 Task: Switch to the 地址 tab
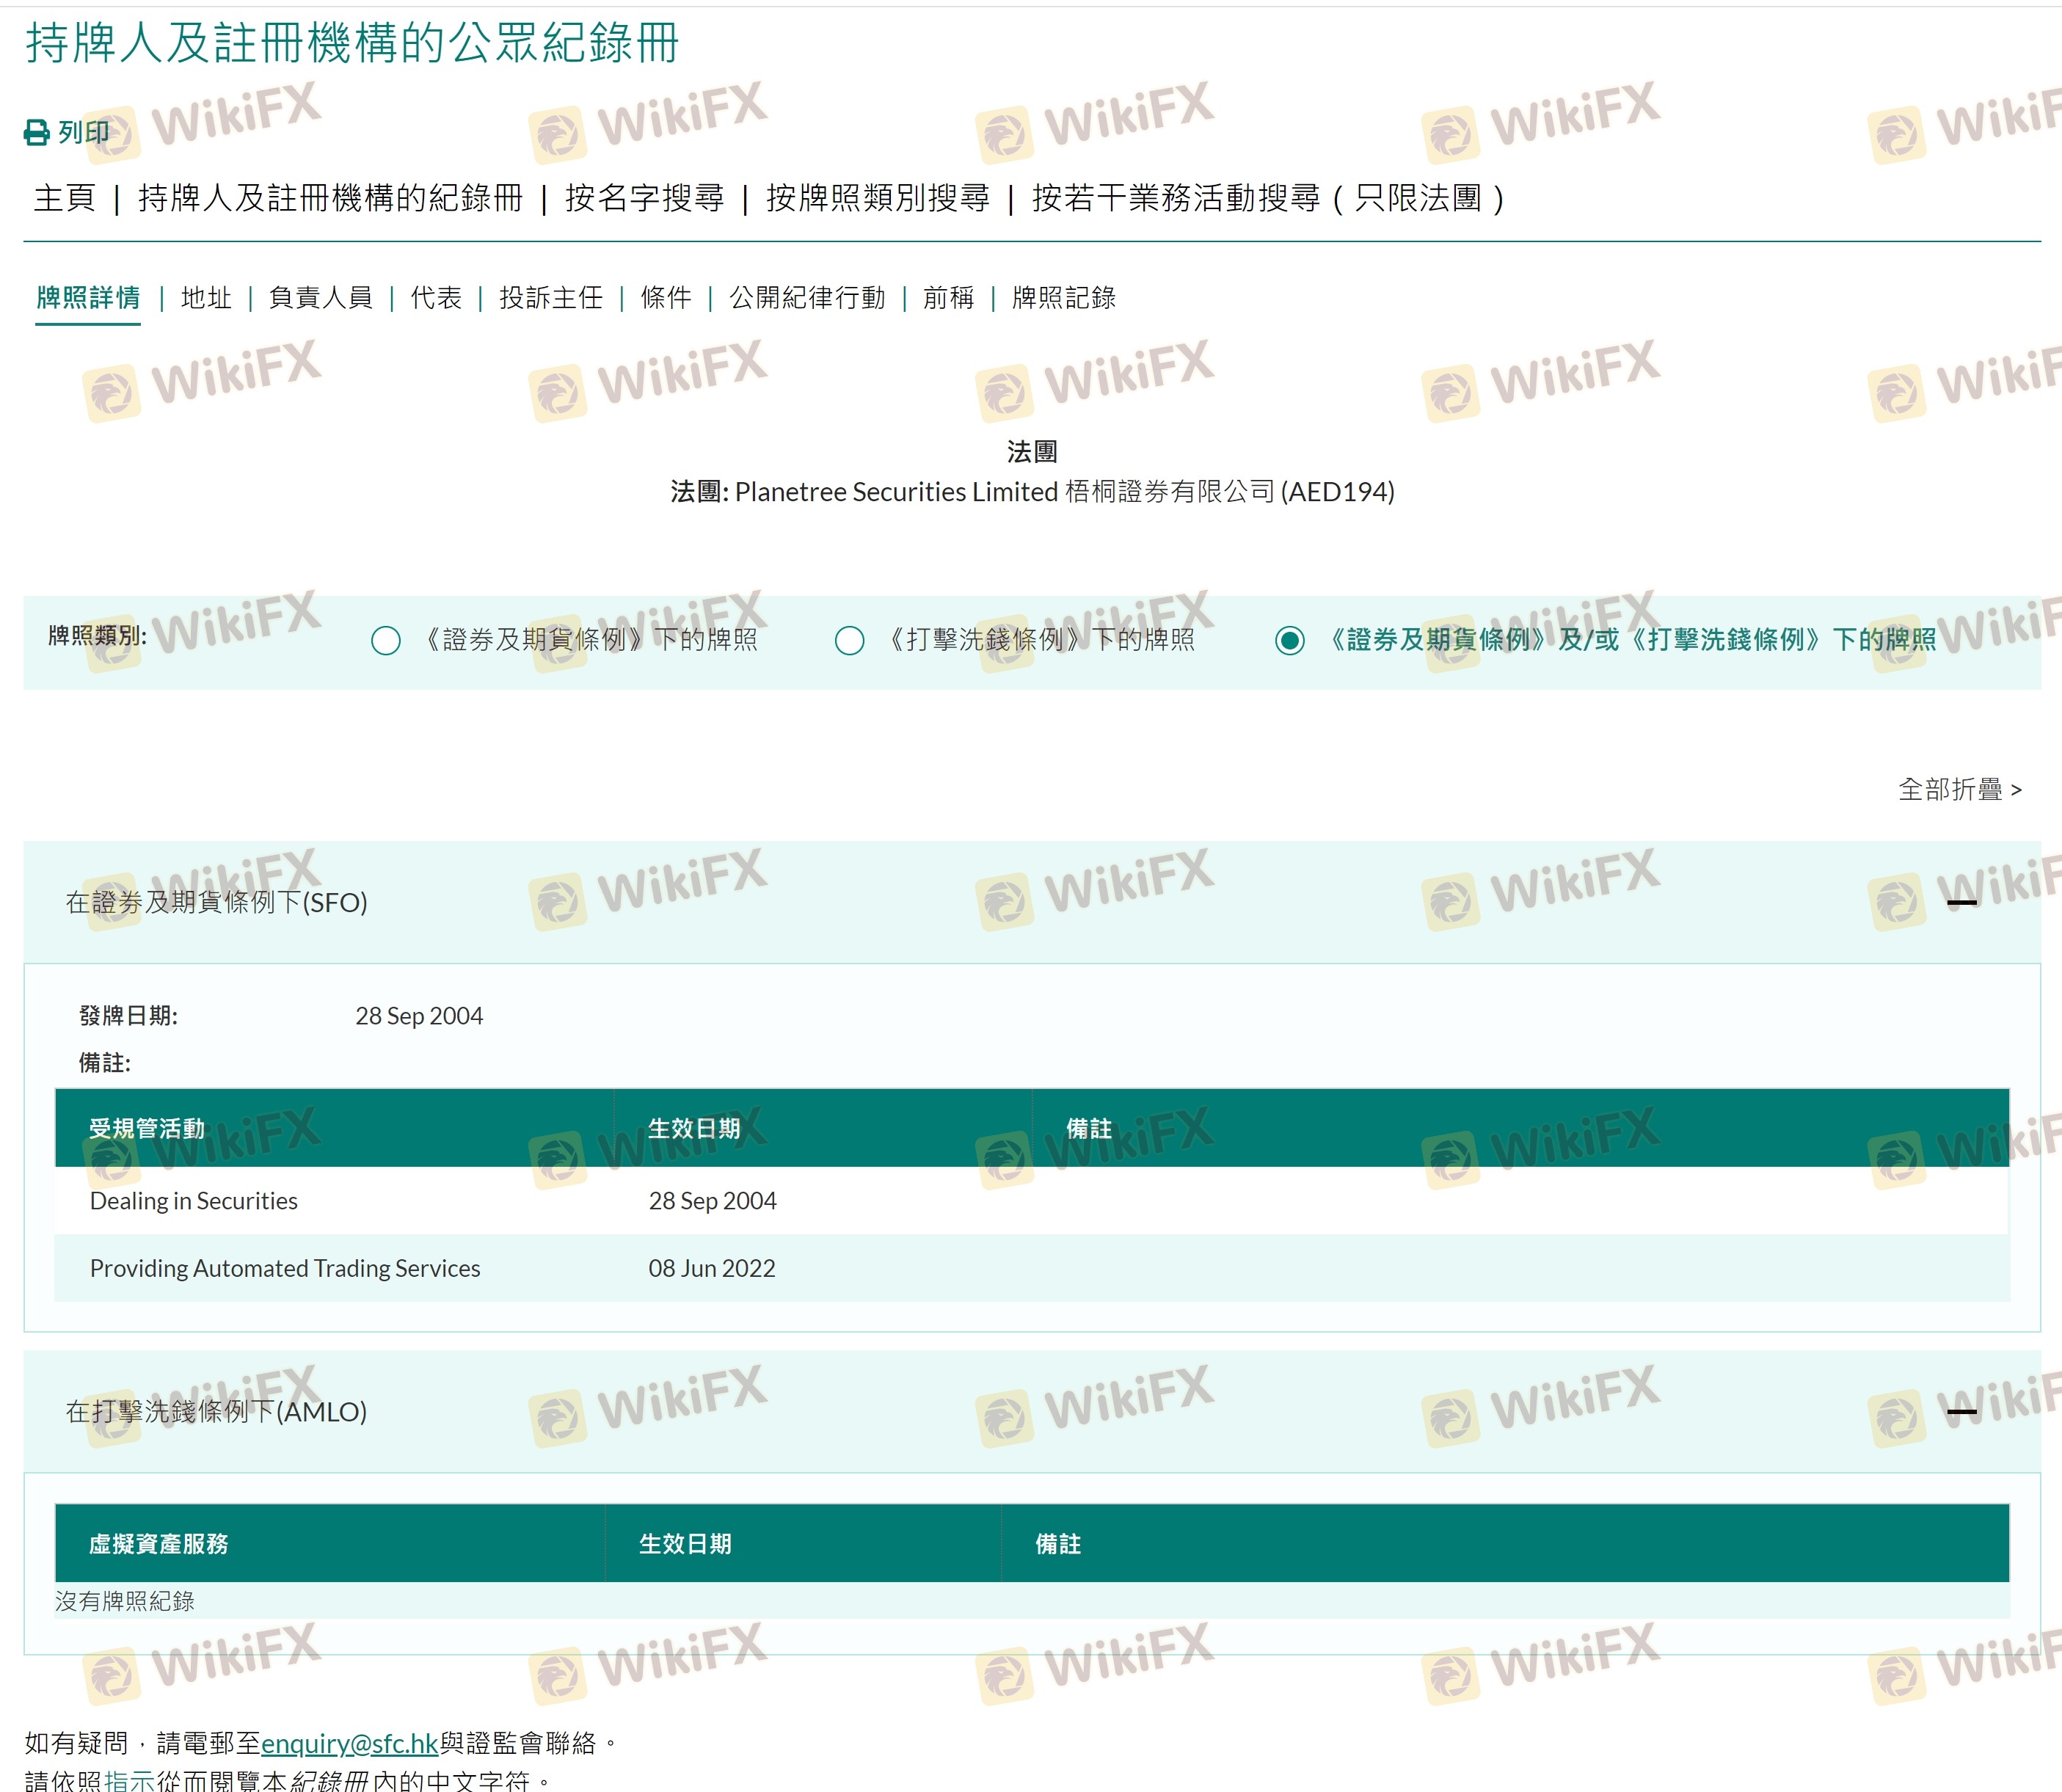[206, 298]
